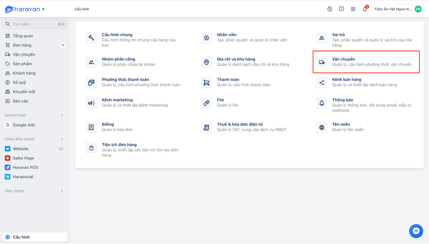Click the globe icon for Tên miền
Viewport: 429px width, 244px height.
(322, 127)
